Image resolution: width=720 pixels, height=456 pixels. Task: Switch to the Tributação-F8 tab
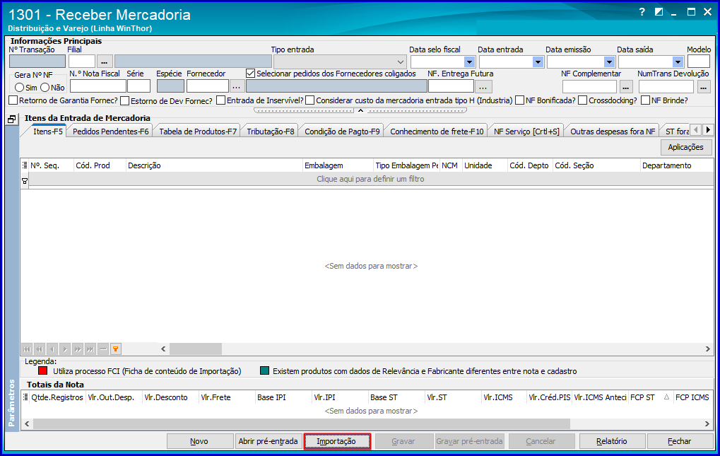tap(271, 131)
